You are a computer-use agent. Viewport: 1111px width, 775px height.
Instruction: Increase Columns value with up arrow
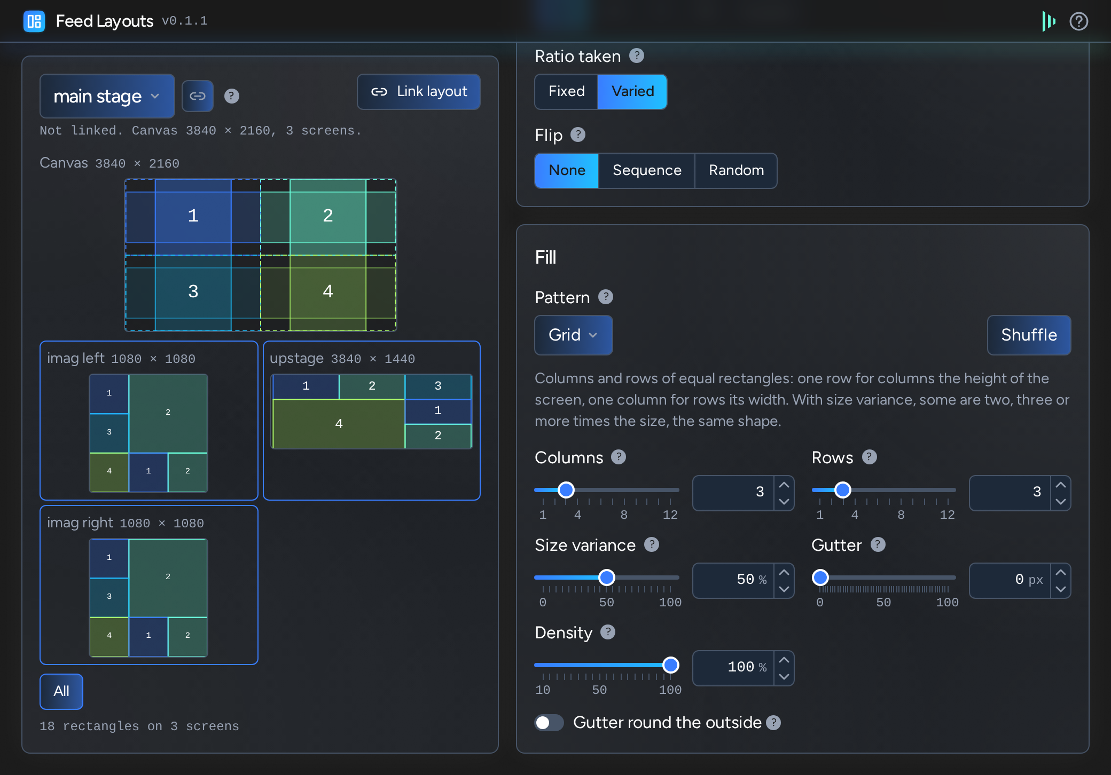point(784,485)
